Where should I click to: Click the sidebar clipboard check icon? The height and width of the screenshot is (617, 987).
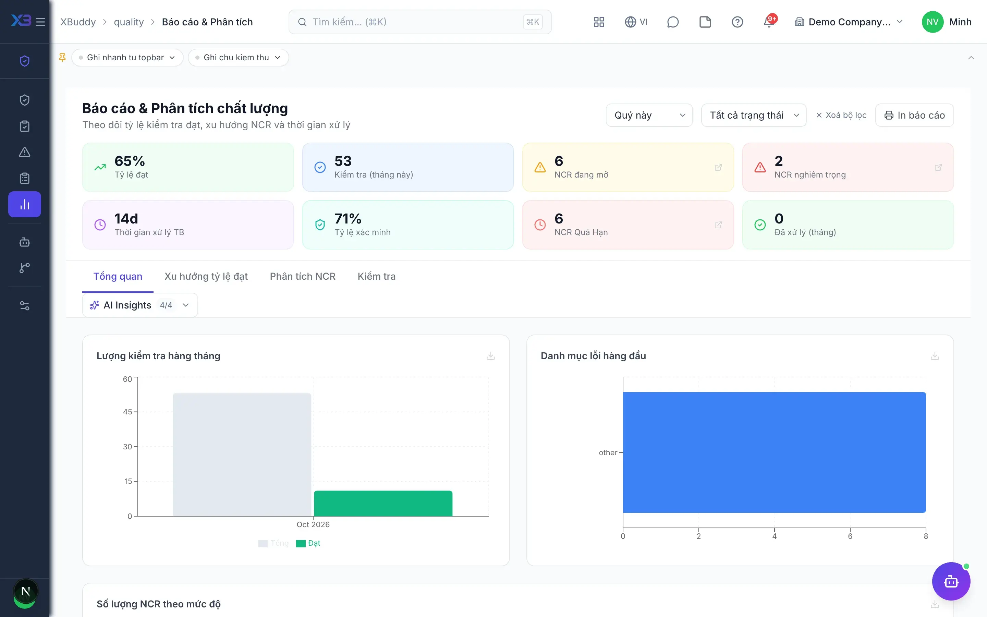pyautogui.click(x=24, y=126)
